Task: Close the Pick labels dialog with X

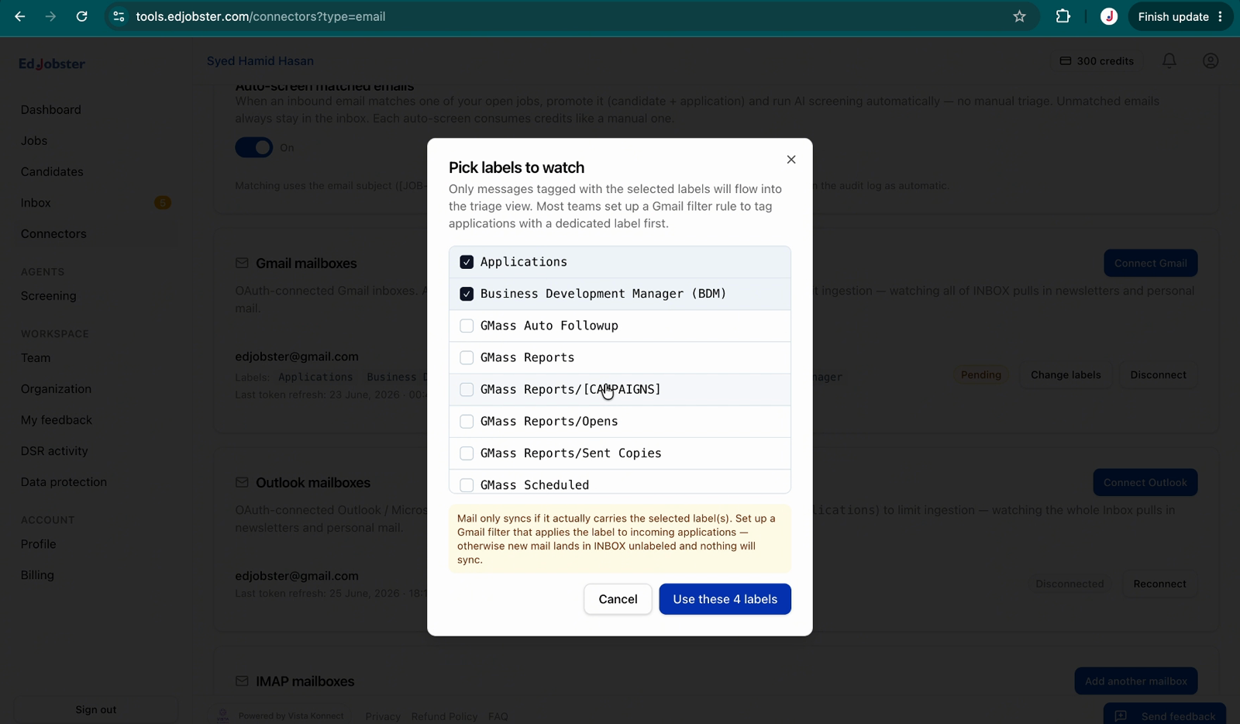Action: point(791,160)
